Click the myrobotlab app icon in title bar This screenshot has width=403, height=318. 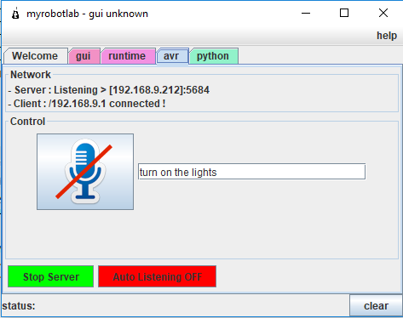pos(15,14)
